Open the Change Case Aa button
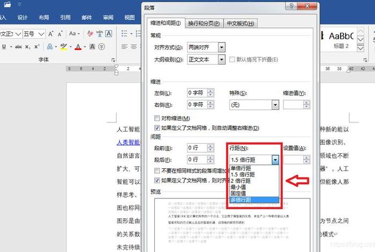 click(x=74, y=34)
